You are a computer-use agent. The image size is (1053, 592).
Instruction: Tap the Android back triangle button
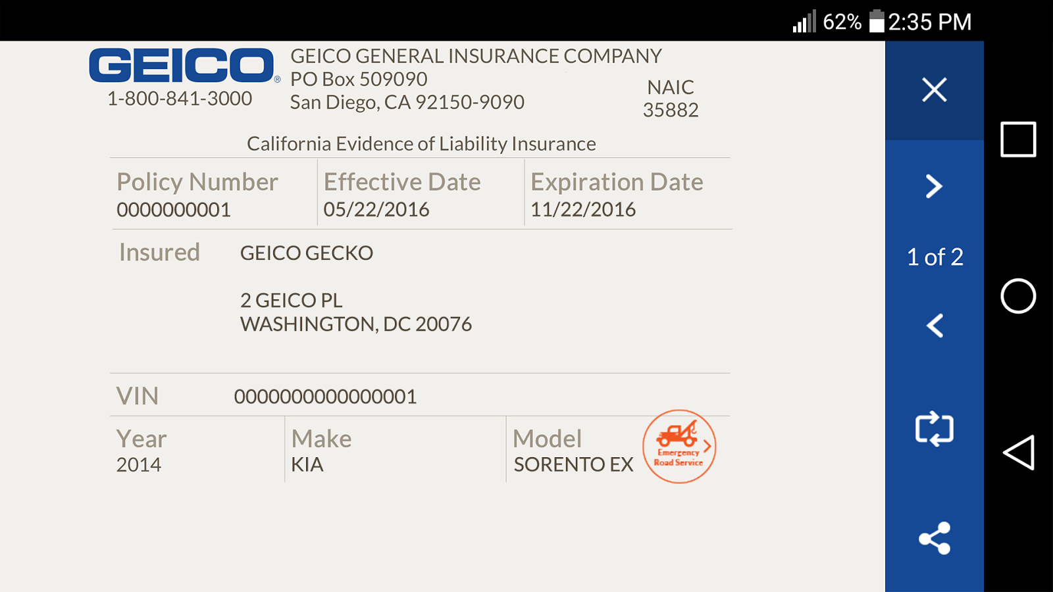click(1019, 453)
